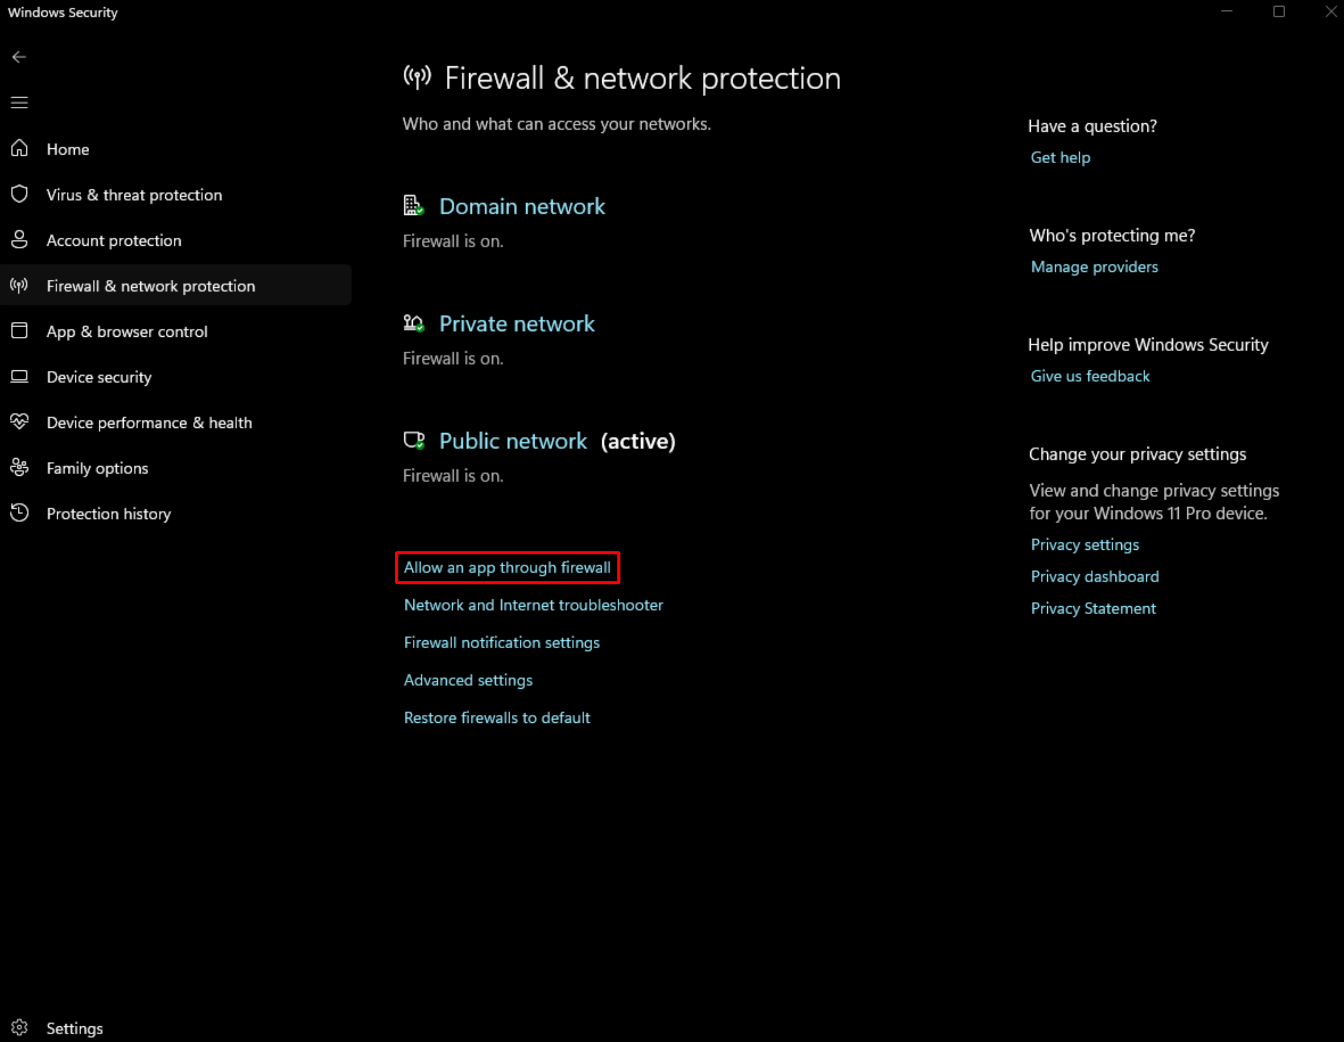Open Account protection from the sidebar icon
The height and width of the screenshot is (1042, 1344).
[19, 240]
